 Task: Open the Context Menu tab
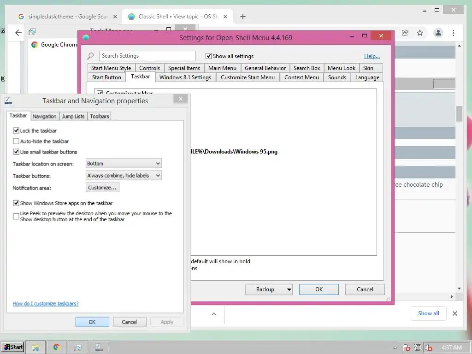301,77
